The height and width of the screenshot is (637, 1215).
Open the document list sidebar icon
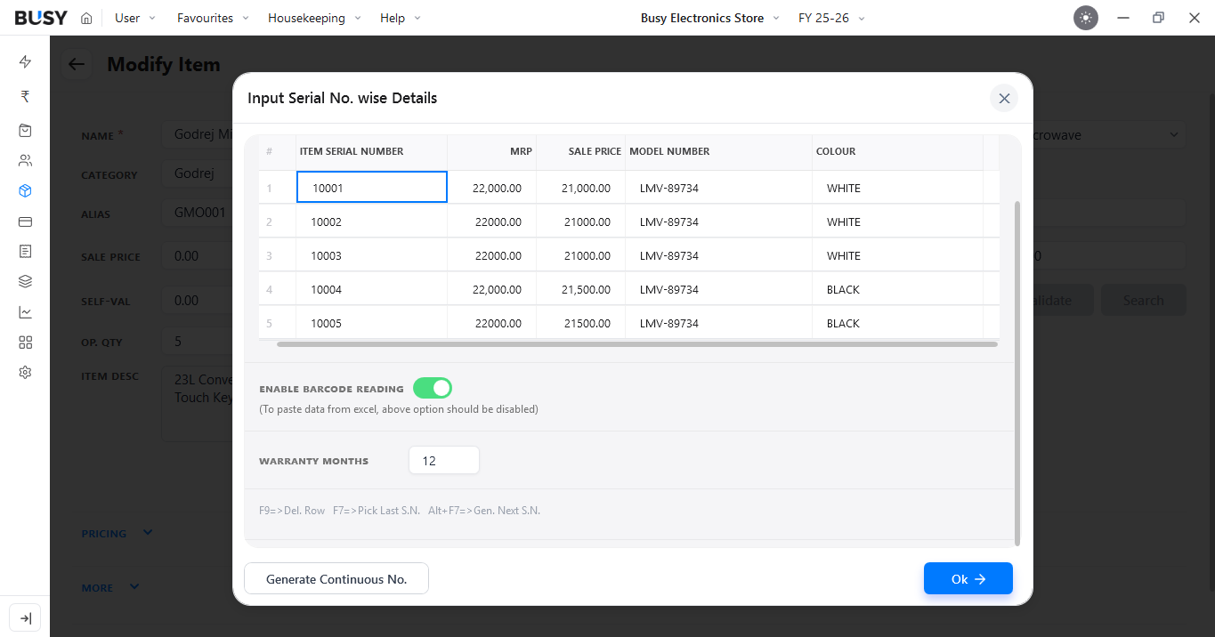[x=25, y=252]
